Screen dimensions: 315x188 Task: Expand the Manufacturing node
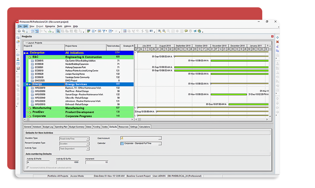pos(27,108)
